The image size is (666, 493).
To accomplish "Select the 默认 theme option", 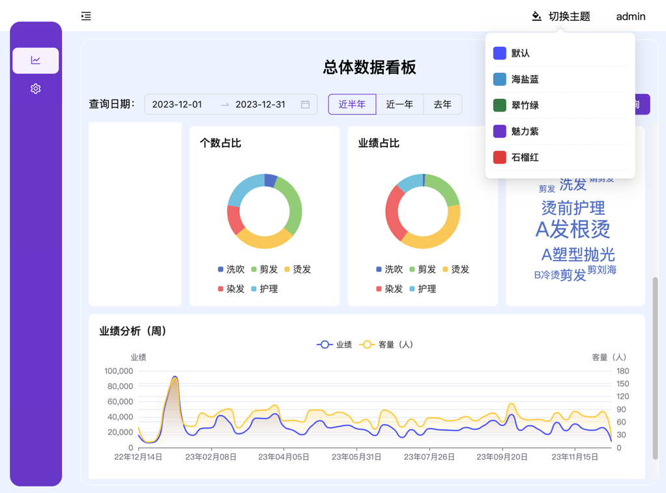I will pos(560,53).
